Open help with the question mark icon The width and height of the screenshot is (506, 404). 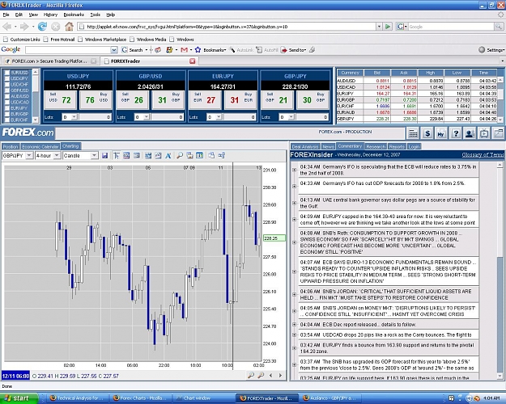point(456,133)
